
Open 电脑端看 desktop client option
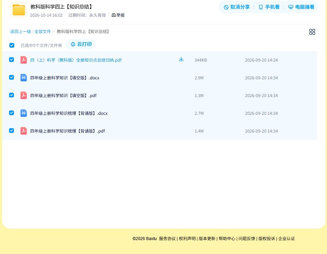point(301,7)
